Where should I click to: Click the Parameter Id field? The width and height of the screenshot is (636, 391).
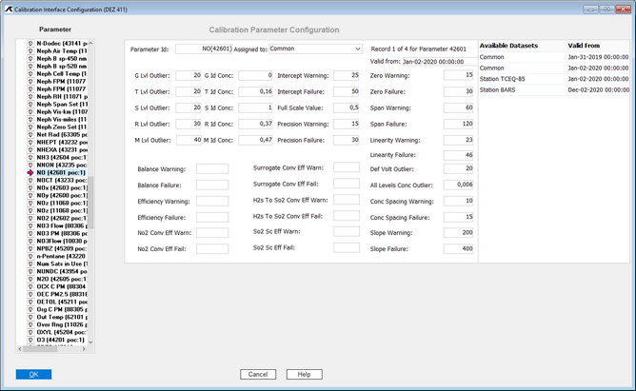click(x=204, y=49)
